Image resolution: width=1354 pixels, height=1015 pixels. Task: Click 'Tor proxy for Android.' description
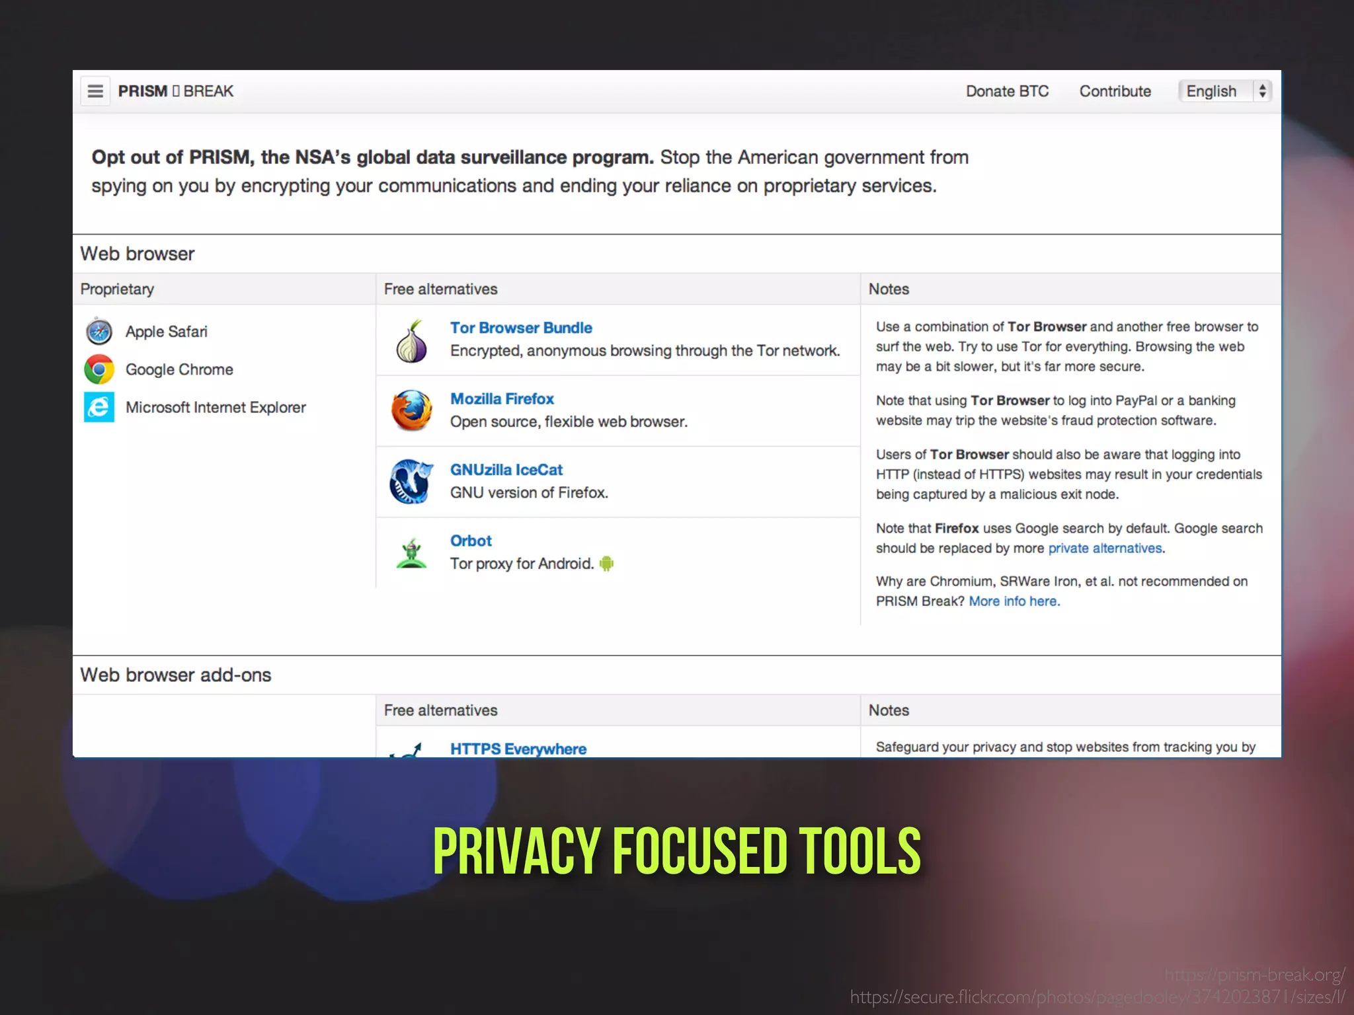pyautogui.click(x=522, y=564)
